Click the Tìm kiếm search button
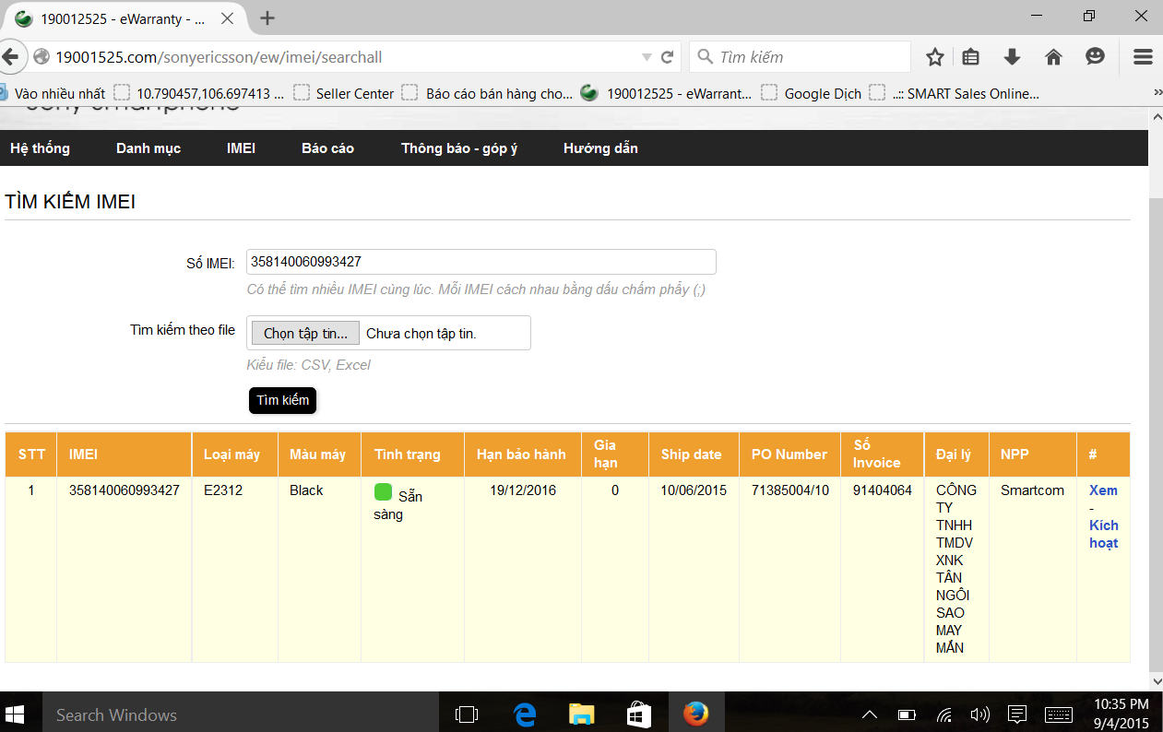Screen dimensions: 1163x732 click(x=282, y=400)
